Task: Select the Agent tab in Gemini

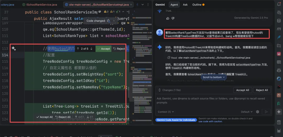Action: [x=174, y=5]
